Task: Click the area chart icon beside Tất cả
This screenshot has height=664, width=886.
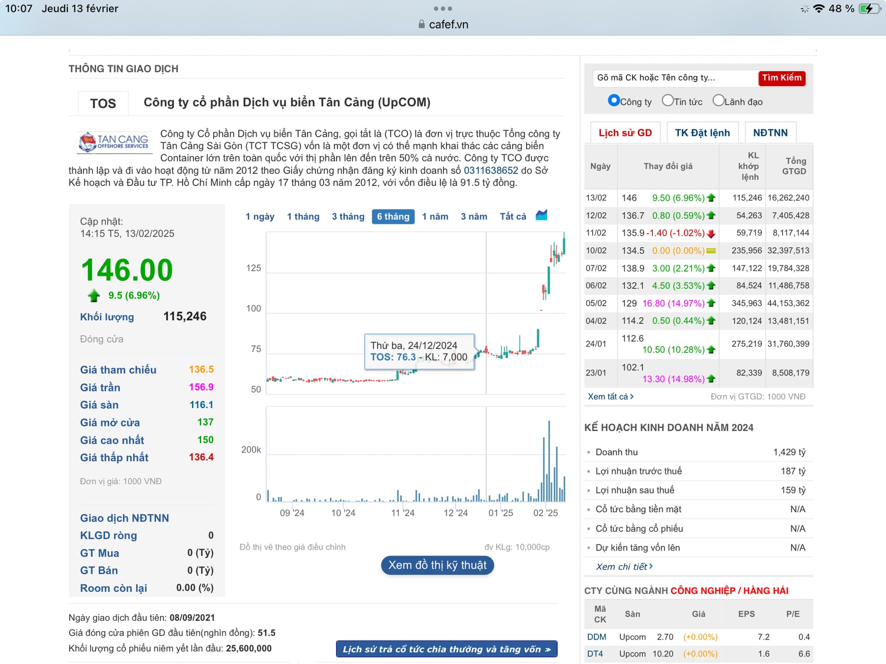Action: (541, 215)
